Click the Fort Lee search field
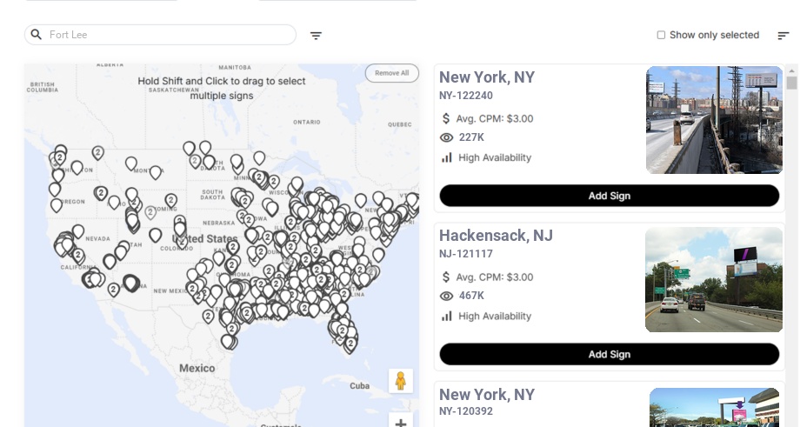 (165, 35)
